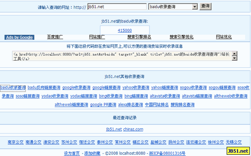Open the bing链接查询 link
The image size is (251, 156).
click(x=136, y=96)
